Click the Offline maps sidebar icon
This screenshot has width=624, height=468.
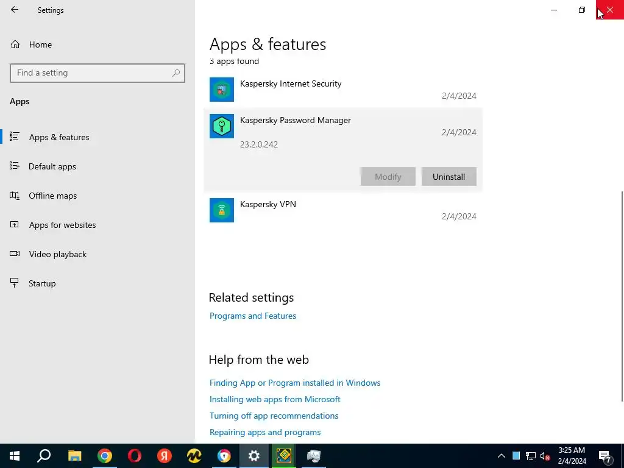[15, 196]
